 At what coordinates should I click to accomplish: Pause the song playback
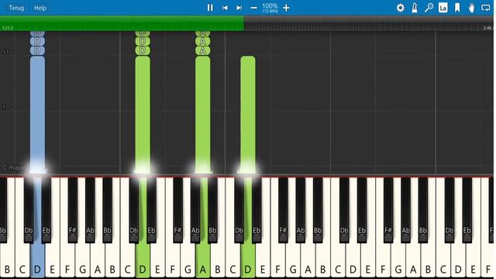(x=210, y=8)
